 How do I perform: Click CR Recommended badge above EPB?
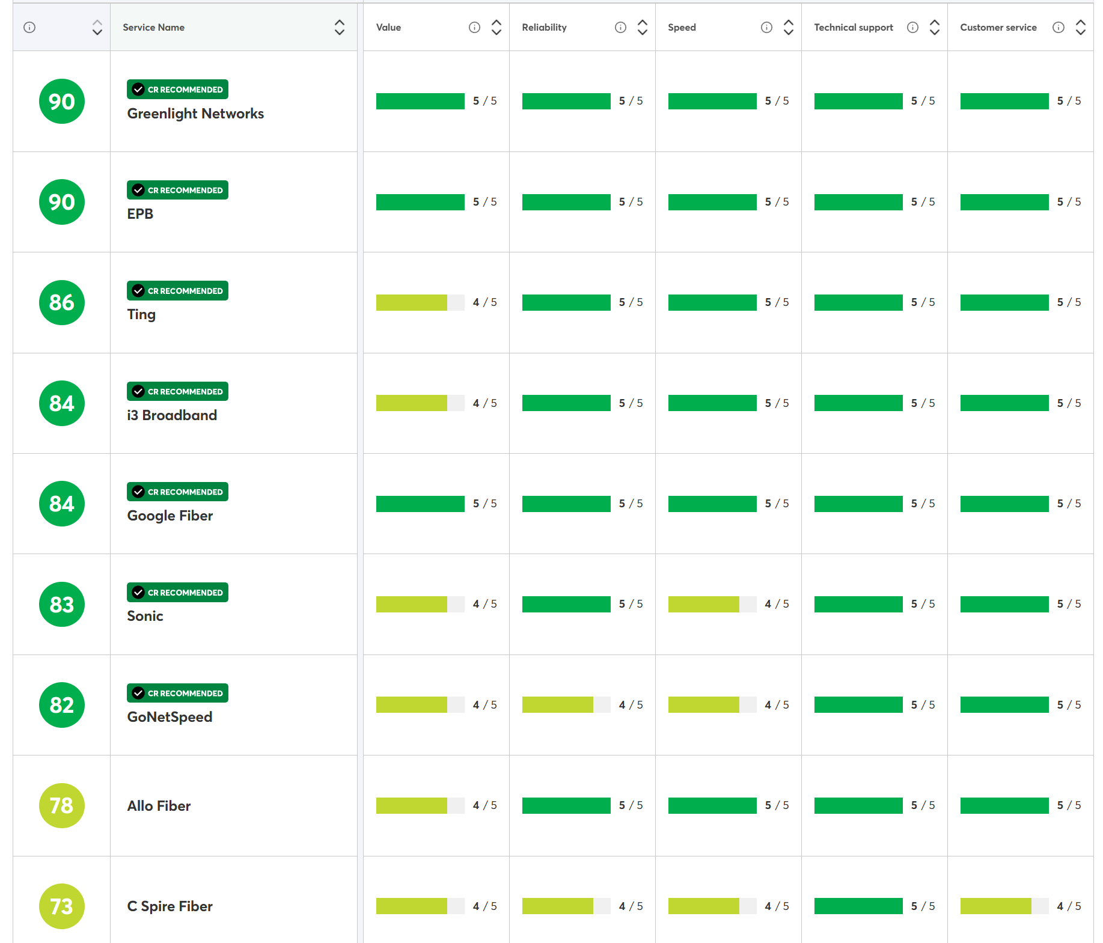coord(177,190)
